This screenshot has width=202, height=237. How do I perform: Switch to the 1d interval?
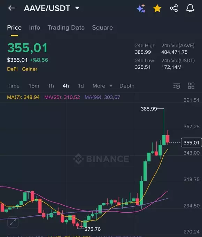pyautogui.click(x=81, y=86)
